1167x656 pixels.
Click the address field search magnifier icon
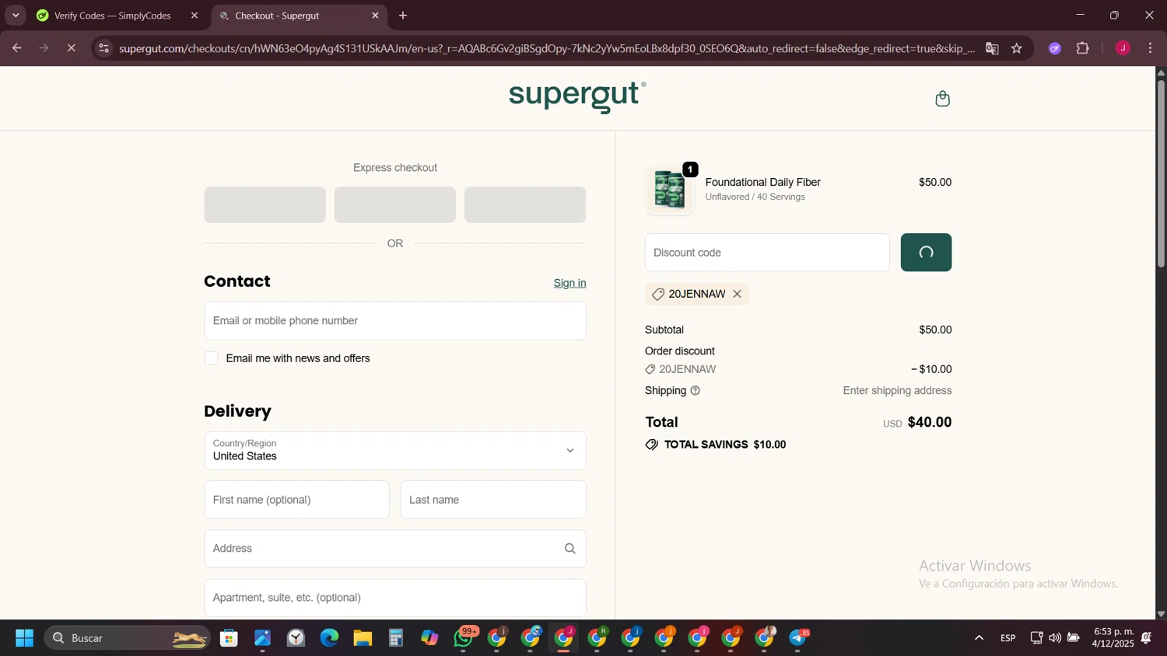pyautogui.click(x=569, y=549)
